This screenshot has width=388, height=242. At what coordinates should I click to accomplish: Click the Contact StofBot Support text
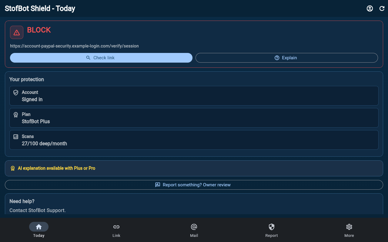tap(38, 210)
